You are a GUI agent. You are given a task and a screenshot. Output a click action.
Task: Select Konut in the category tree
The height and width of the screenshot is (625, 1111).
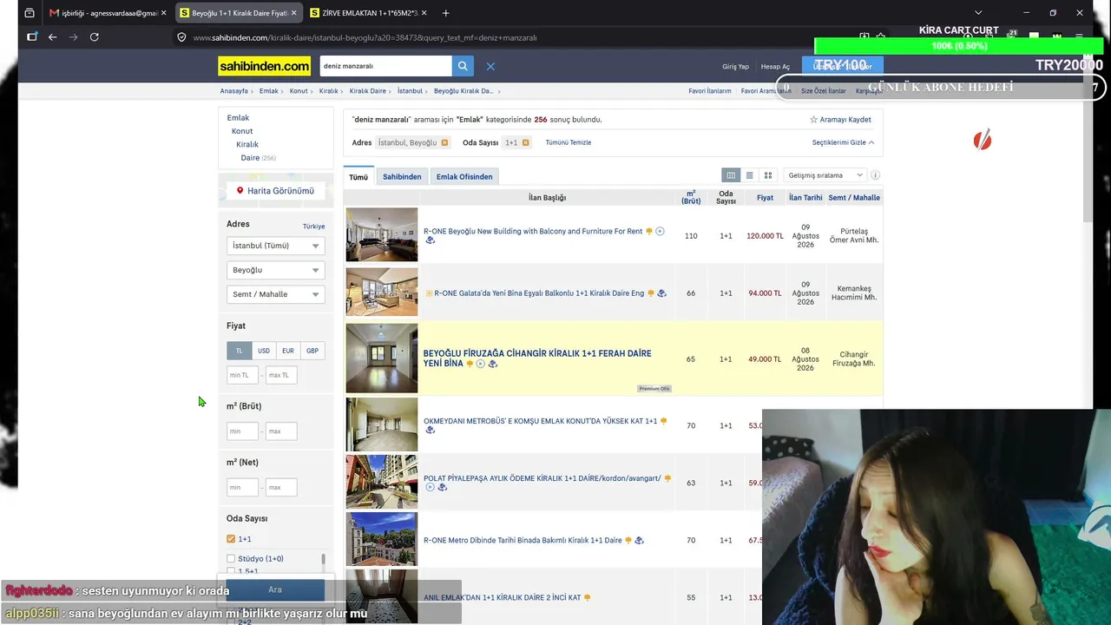click(x=242, y=131)
